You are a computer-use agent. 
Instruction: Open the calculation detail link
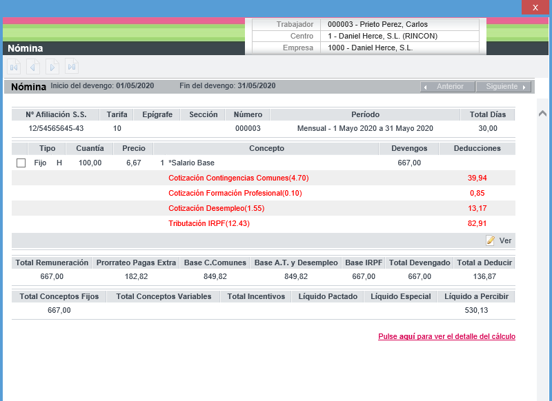pyautogui.click(x=446, y=337)
